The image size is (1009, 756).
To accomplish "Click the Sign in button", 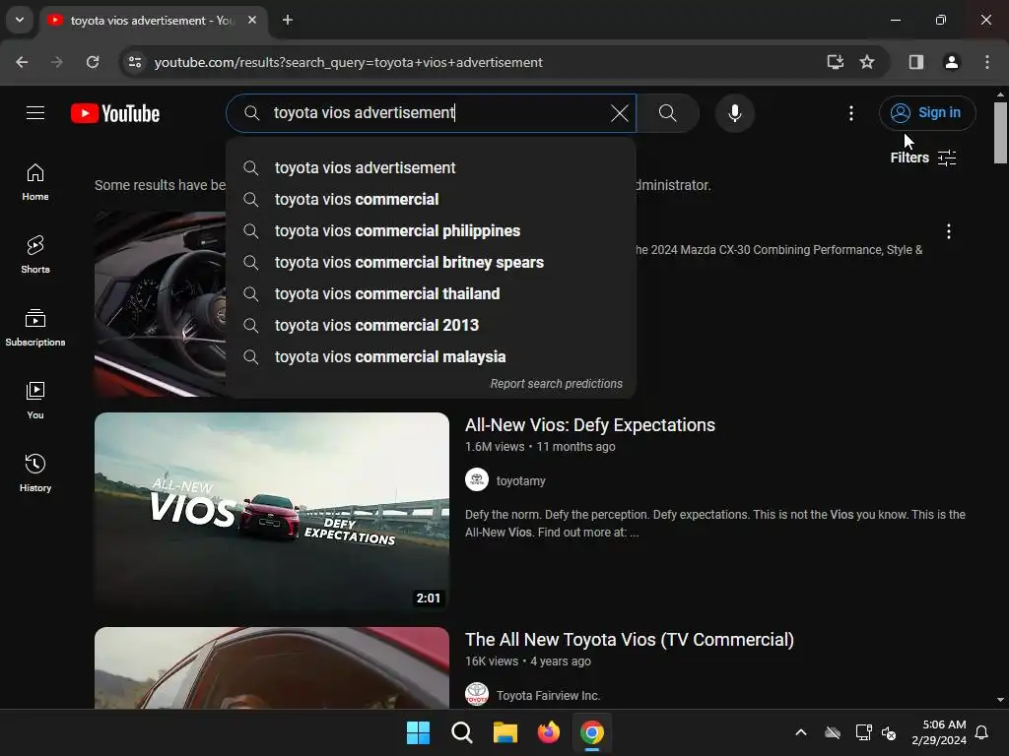I will (927, 113).
